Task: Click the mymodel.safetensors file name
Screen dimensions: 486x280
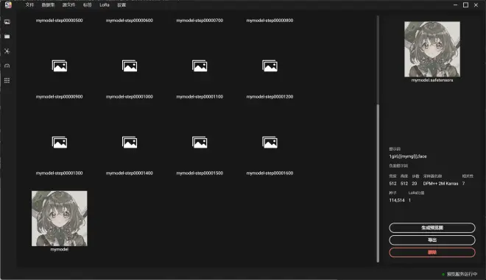Action: [432, 80]
